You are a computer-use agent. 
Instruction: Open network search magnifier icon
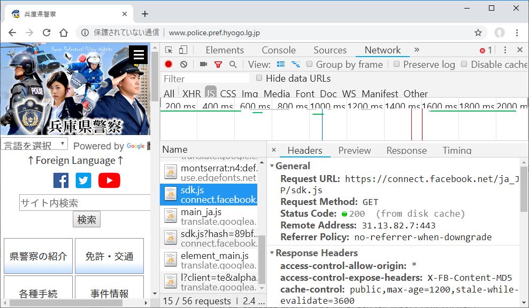(233, 64)
